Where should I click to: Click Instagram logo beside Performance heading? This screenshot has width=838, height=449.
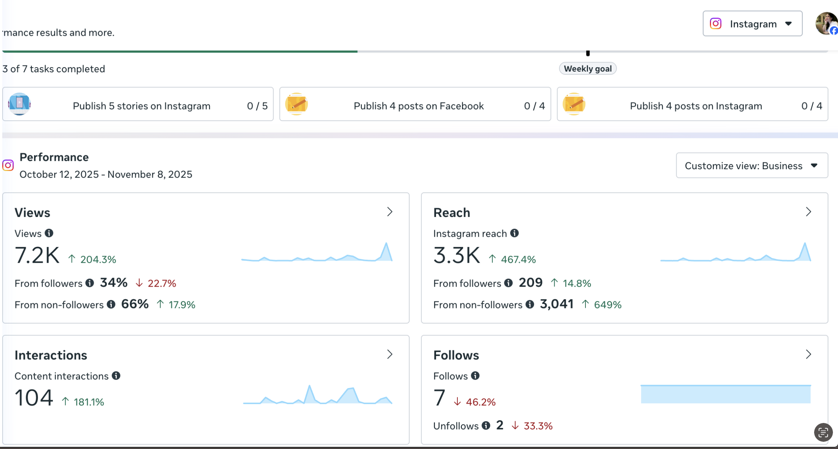pos(8,165)
